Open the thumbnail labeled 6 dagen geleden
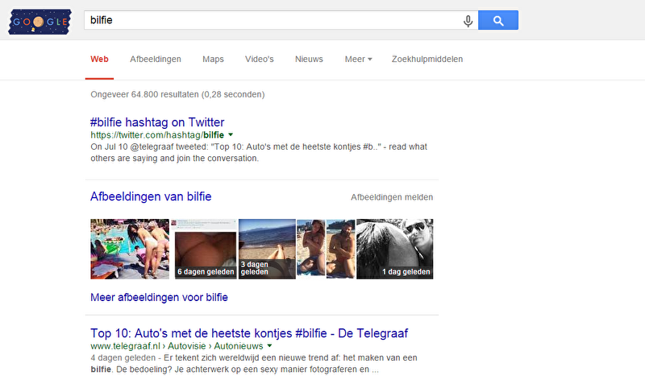 point(206,249)
